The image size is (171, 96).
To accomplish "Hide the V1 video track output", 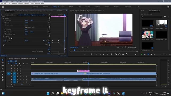I will tap(20, 74).
